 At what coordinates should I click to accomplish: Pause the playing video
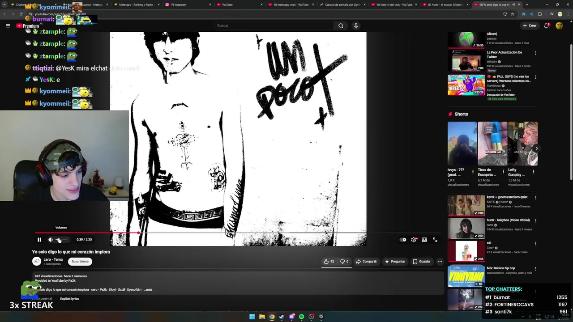[39, 240]
